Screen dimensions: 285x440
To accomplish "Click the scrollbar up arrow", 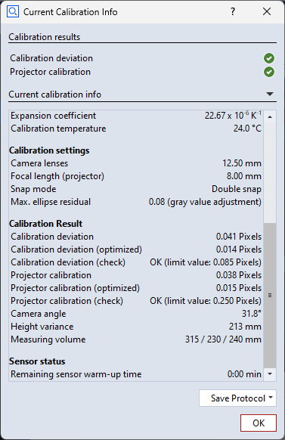I will (x=270, y=116).
